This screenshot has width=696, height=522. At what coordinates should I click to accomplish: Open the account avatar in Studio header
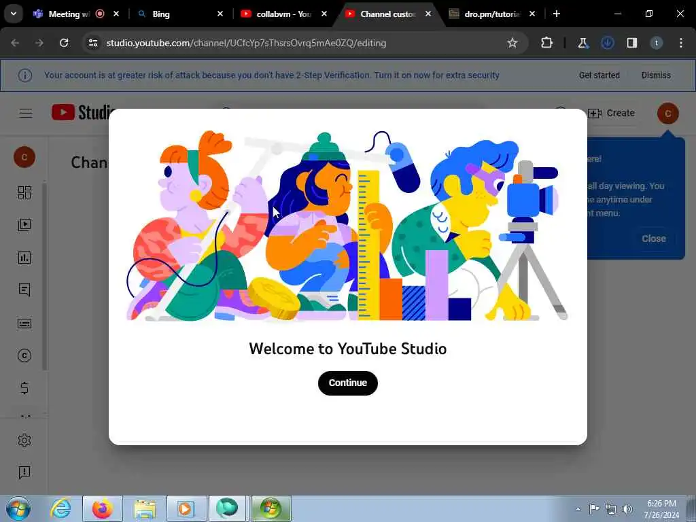click(667, 114)
